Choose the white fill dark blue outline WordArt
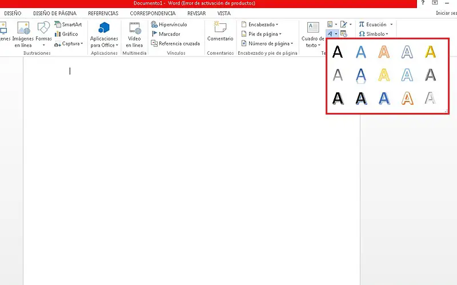Viewport: 457px width, 285px height. click(x=407, y=52)
